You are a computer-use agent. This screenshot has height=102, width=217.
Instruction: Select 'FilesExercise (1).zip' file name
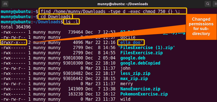(x=147, y=48)
